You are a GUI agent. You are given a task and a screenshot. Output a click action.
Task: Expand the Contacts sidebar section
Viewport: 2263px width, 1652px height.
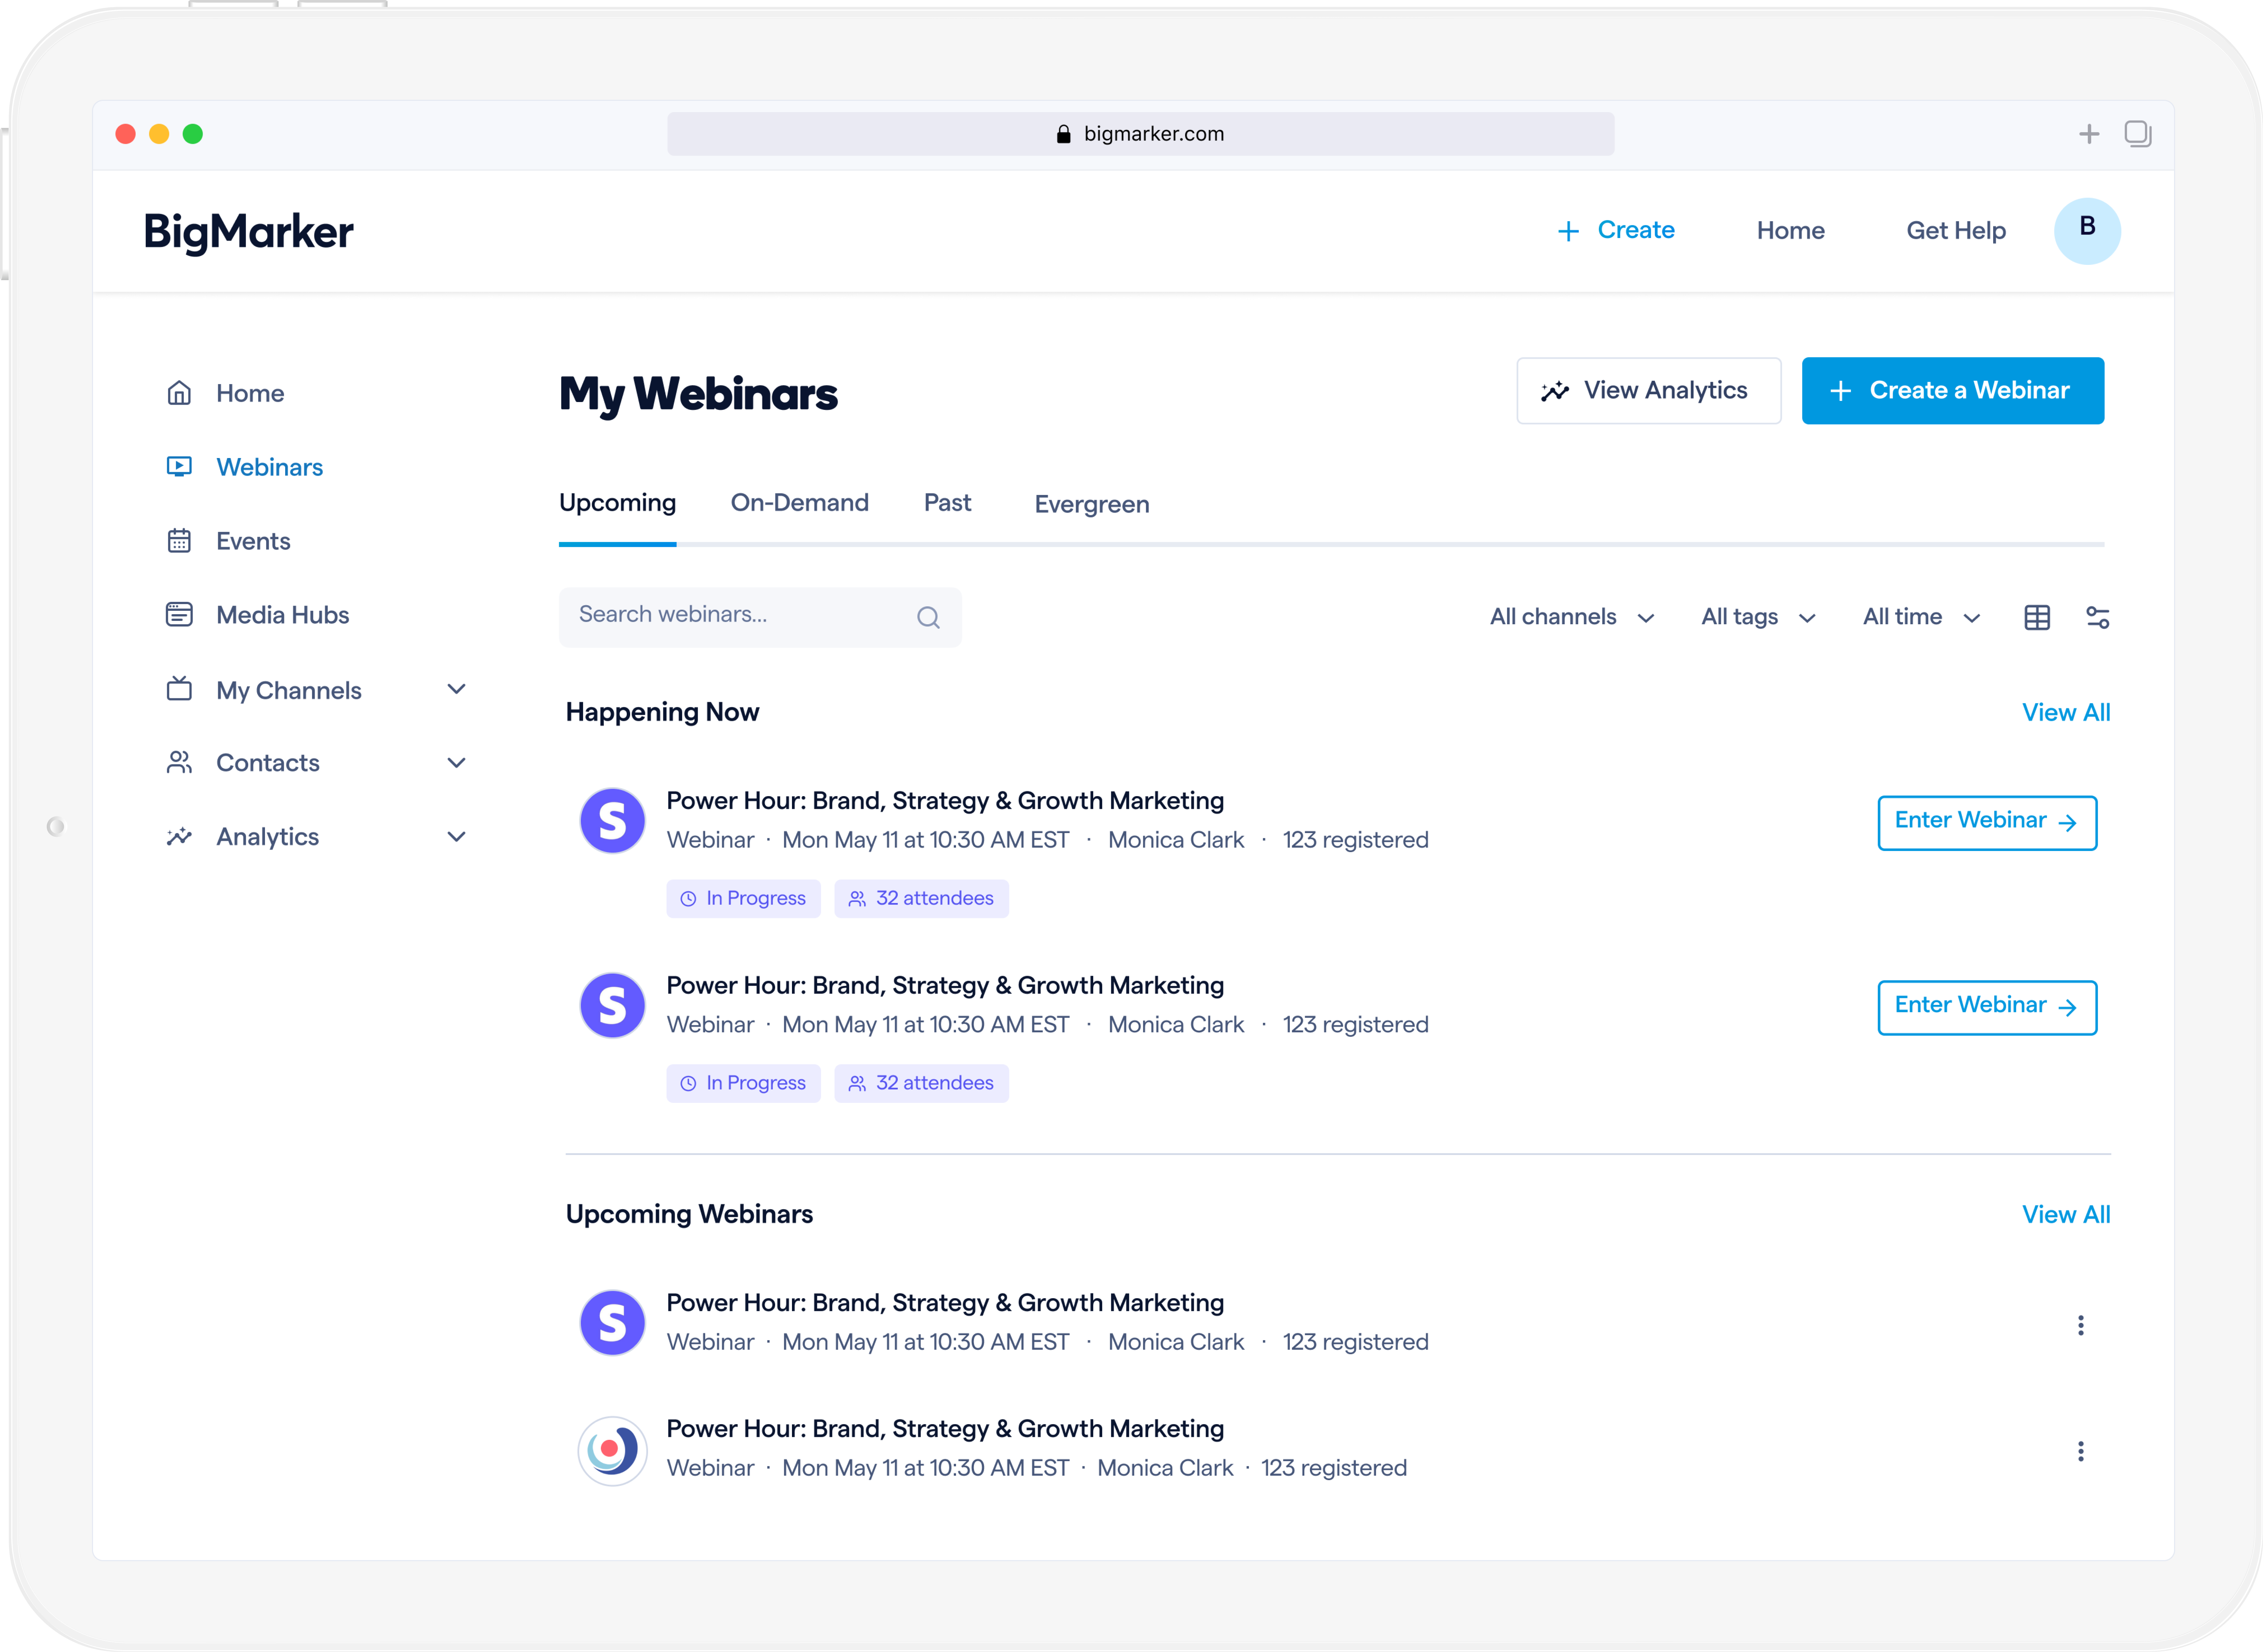point(456,763)
